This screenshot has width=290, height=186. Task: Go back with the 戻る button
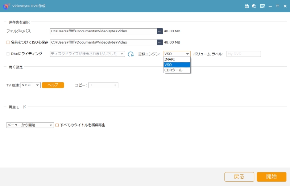point(239,177)
